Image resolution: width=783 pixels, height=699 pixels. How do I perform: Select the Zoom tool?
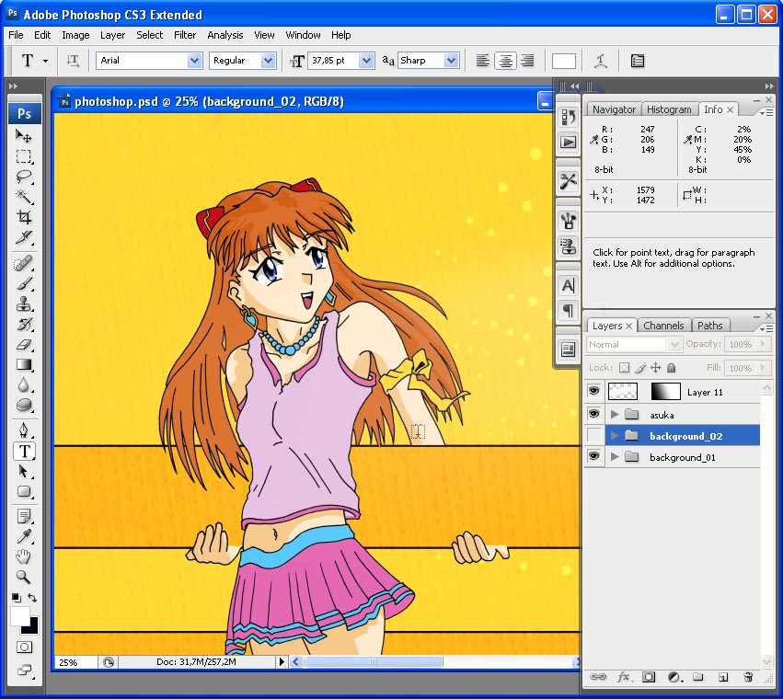(x=24, y=577)
